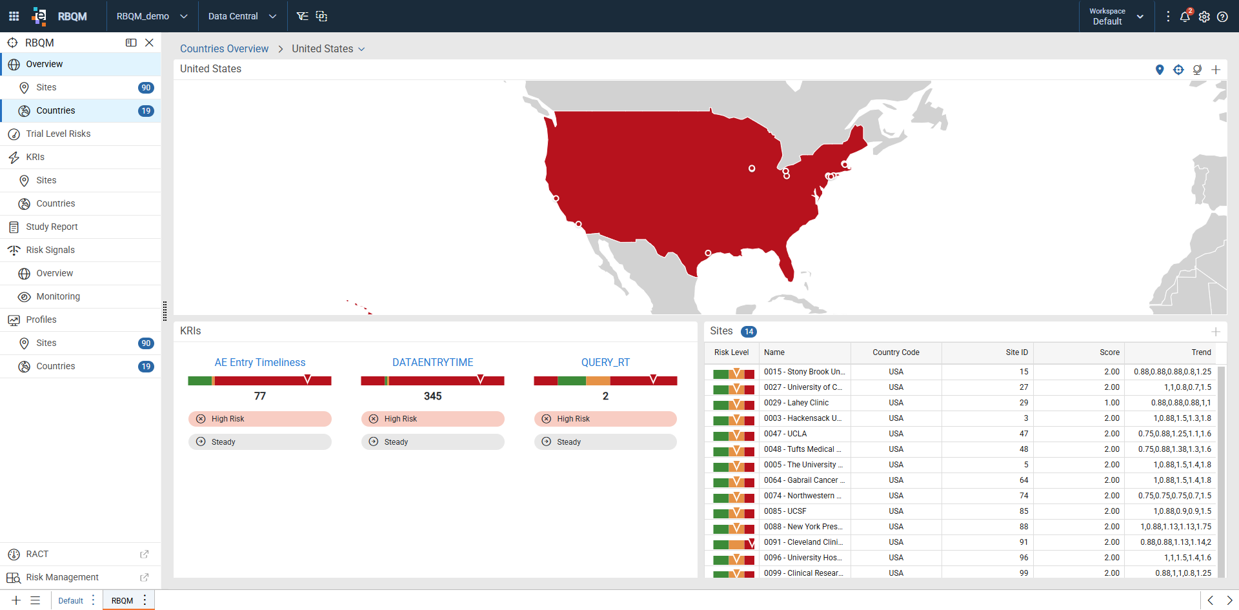Select Countries under Profiles

point(81,367)
